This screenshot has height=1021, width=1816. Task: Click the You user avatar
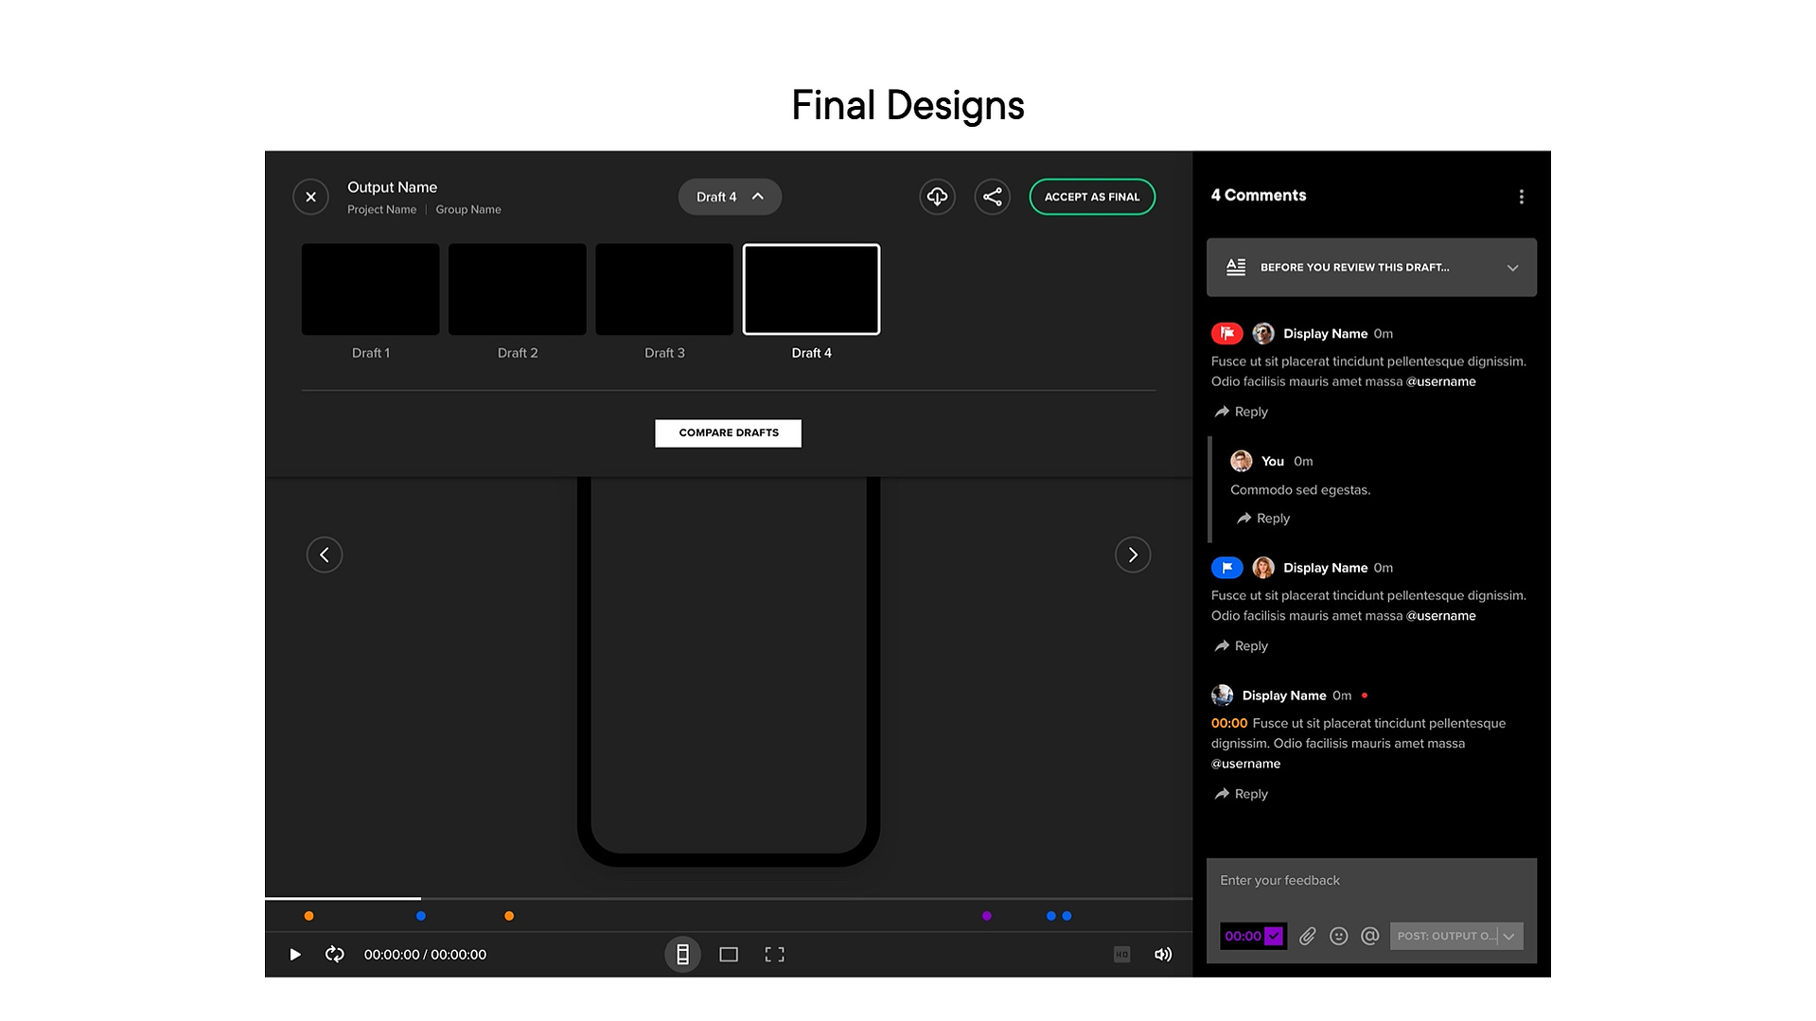point(1241,461)
